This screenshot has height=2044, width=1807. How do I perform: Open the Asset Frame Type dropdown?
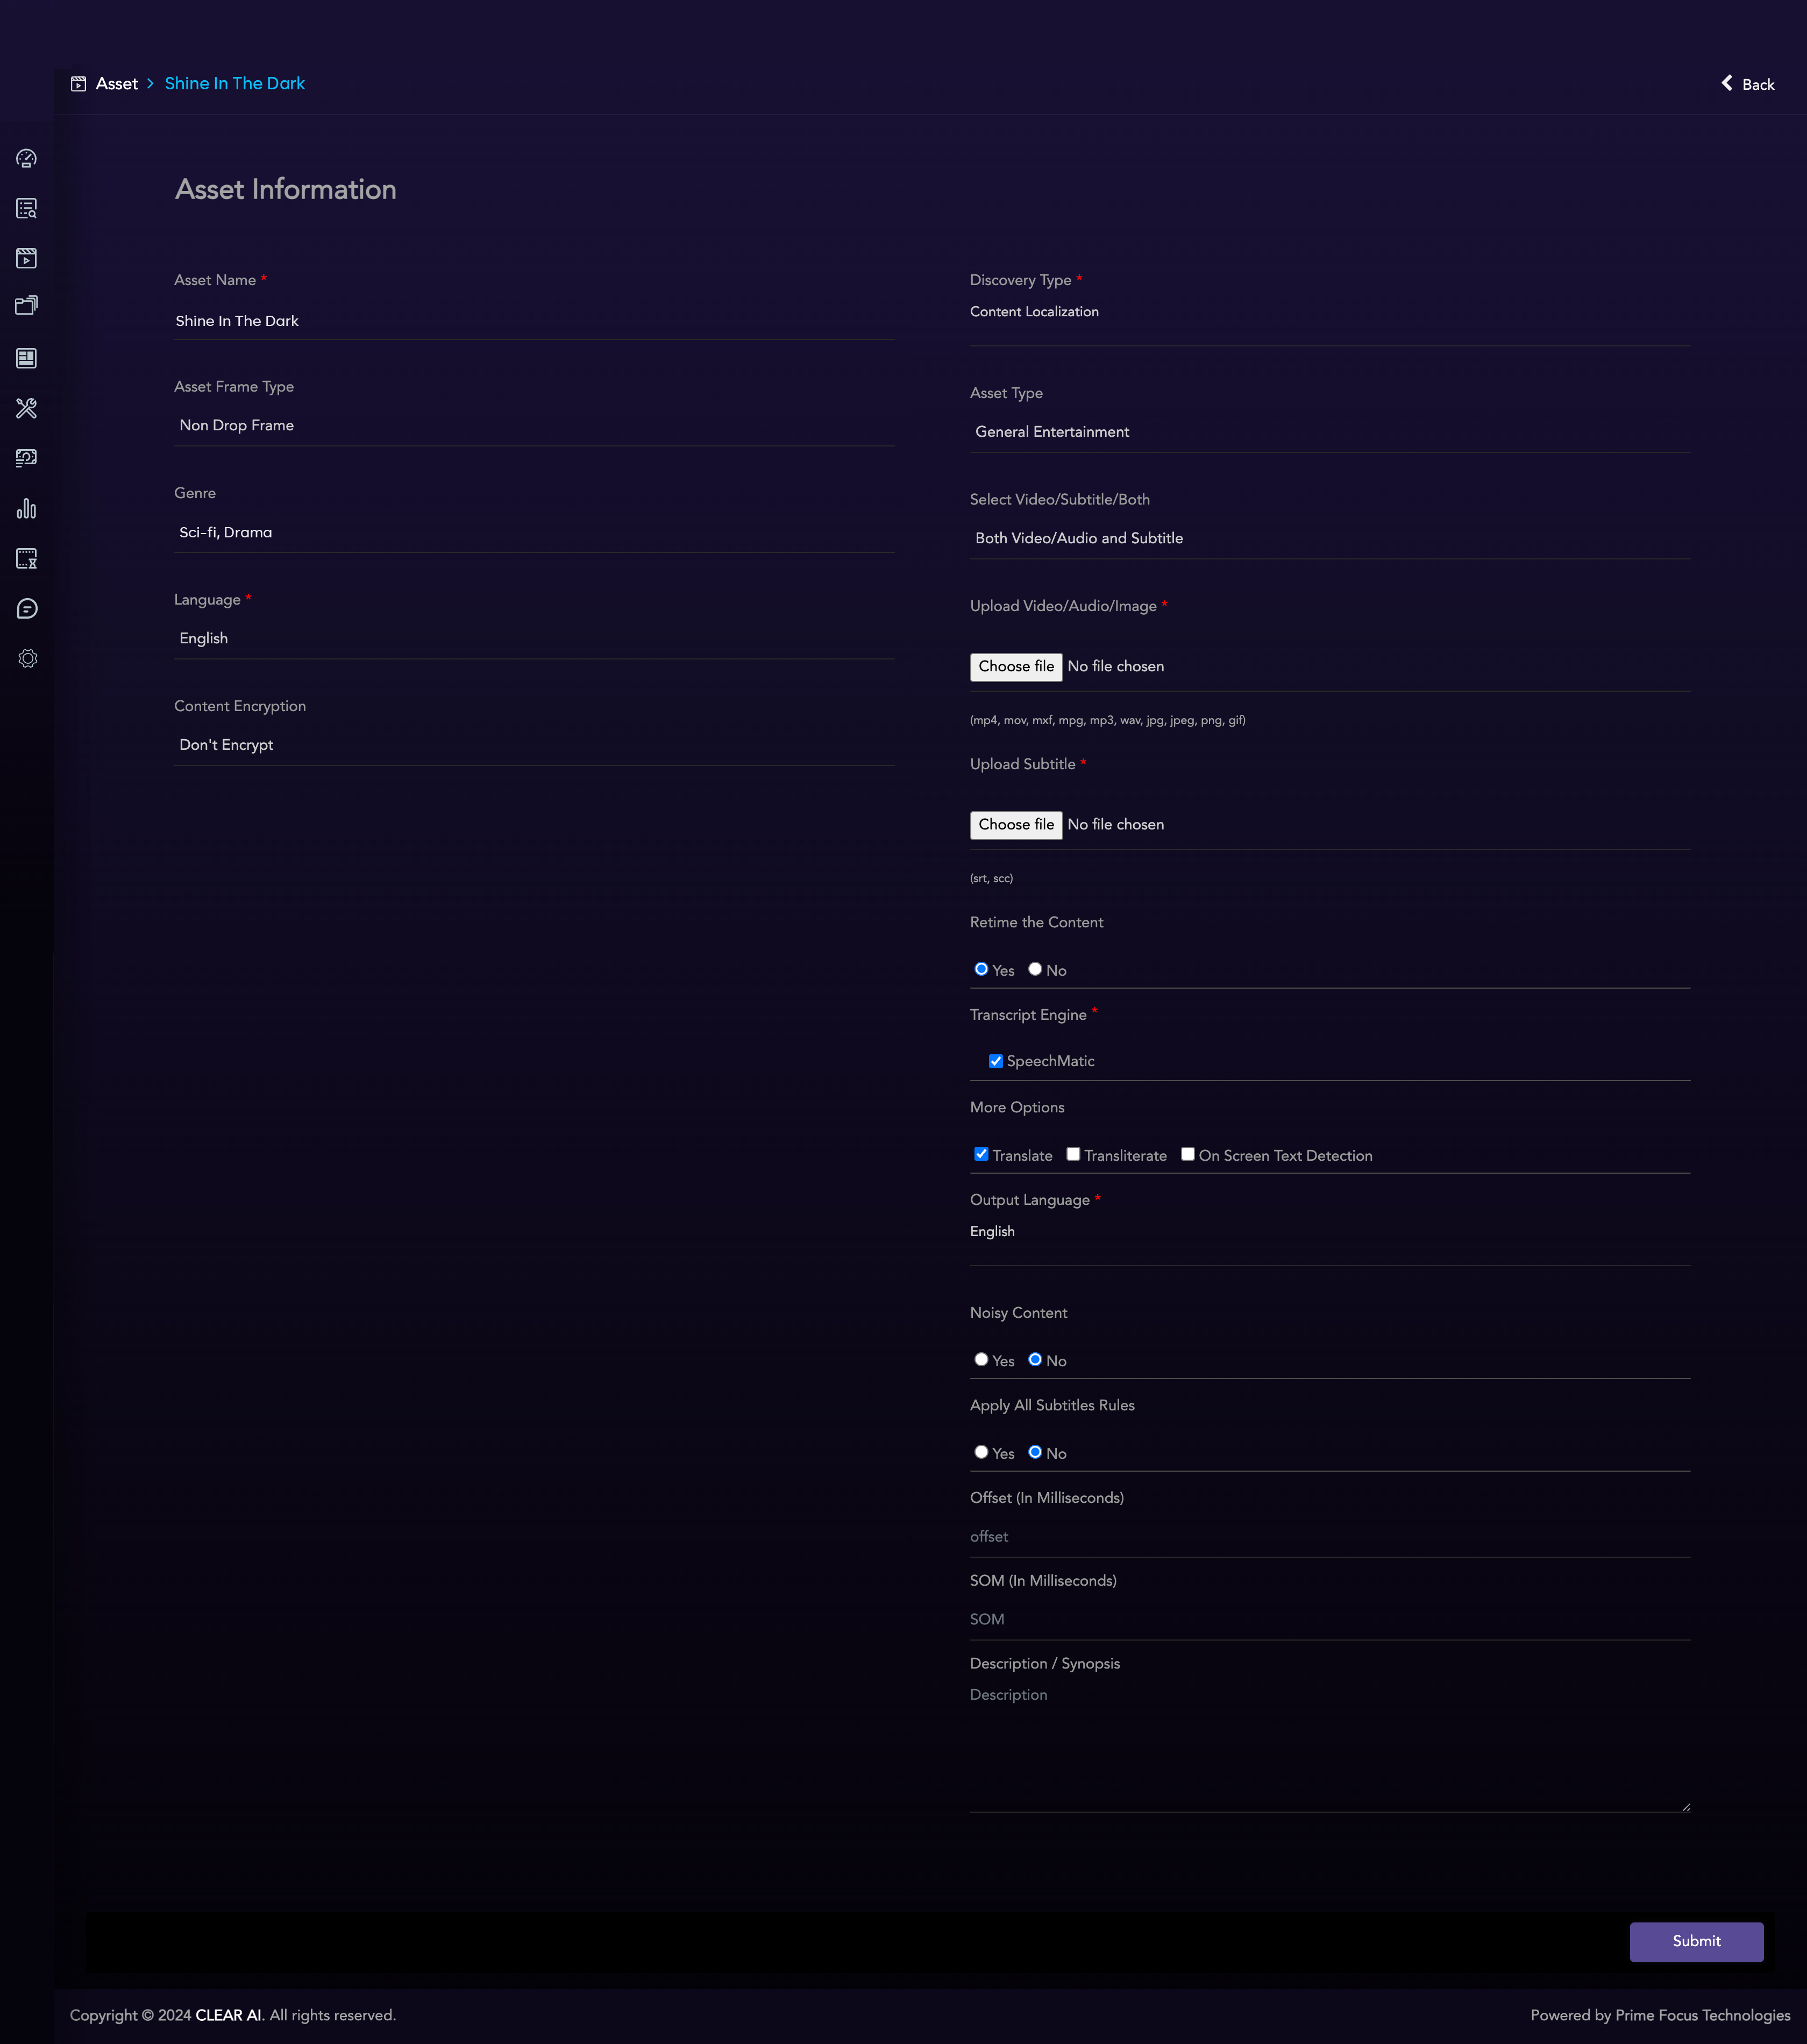click(534, 426)
